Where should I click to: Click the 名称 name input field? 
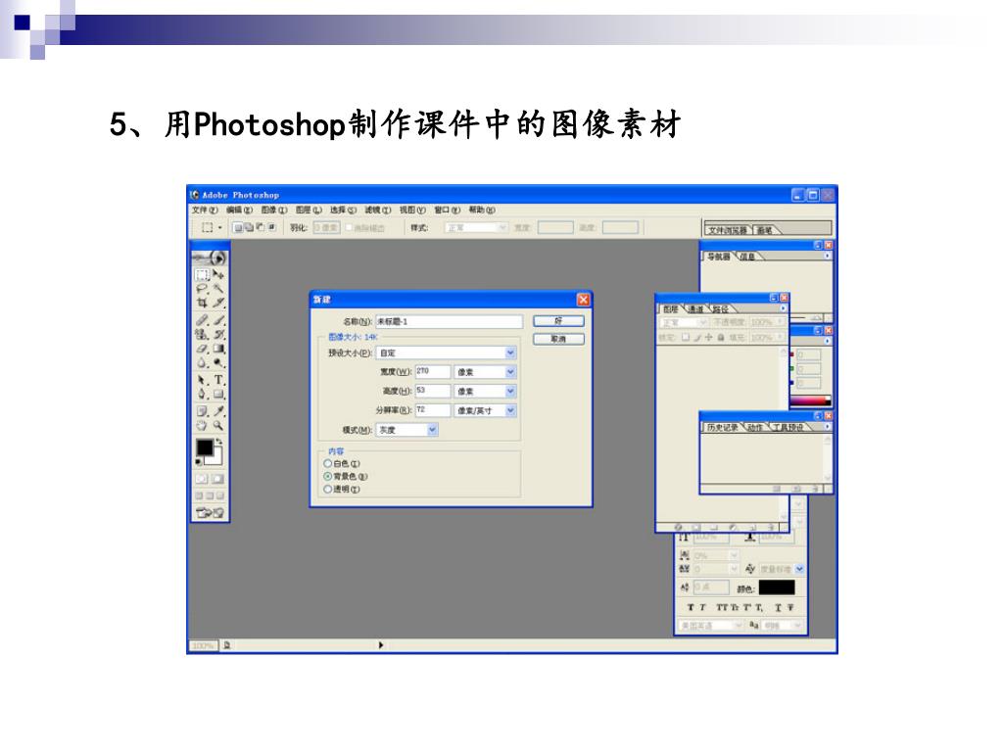(x=449, y=321)
